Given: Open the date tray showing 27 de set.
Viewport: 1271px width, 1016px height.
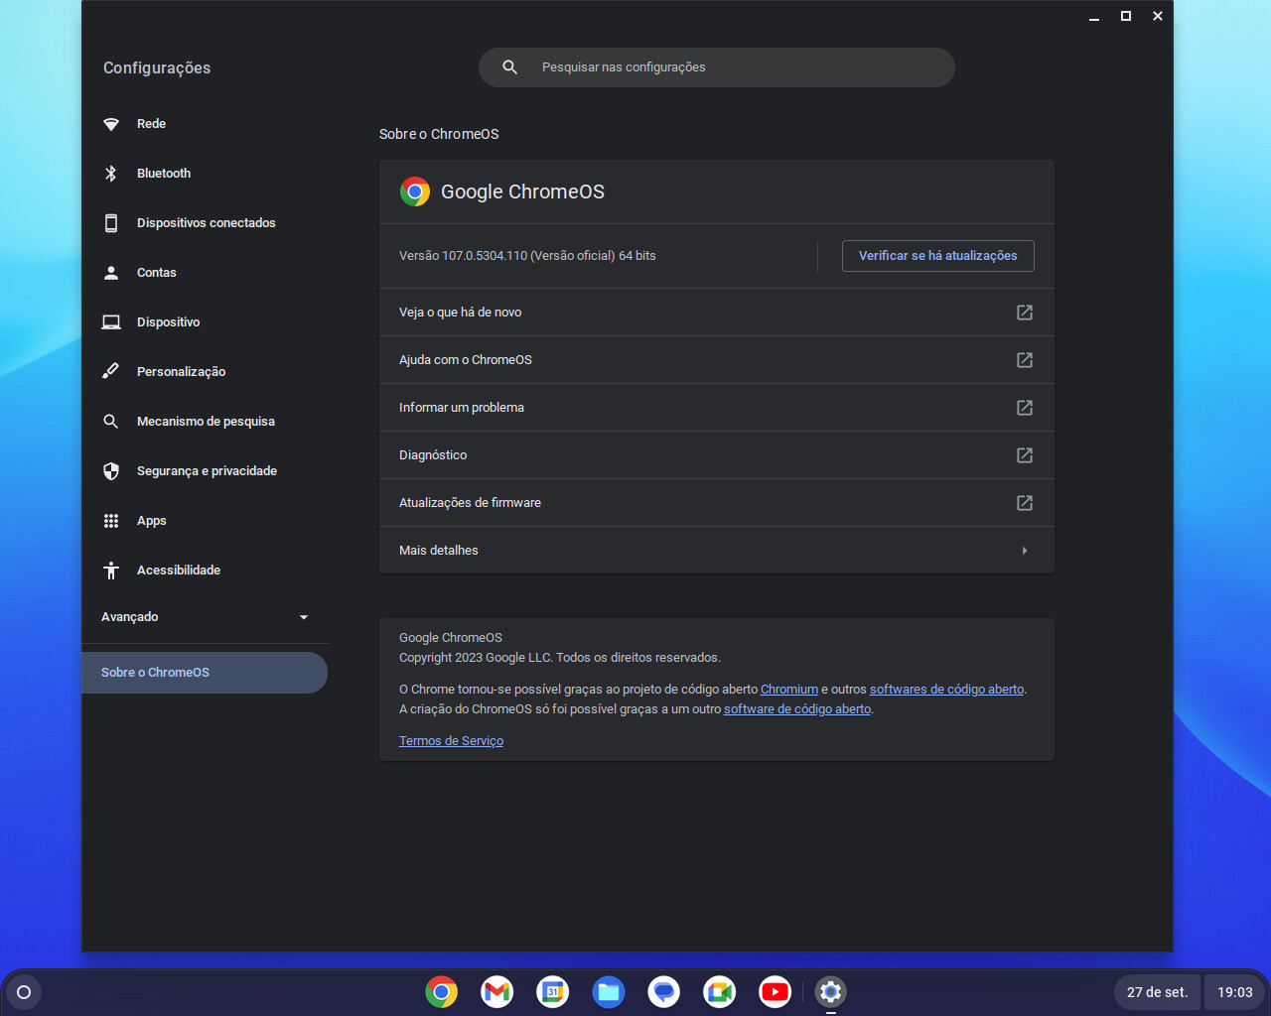Looking at the screenshot, I should click(x=1157, y=992).
